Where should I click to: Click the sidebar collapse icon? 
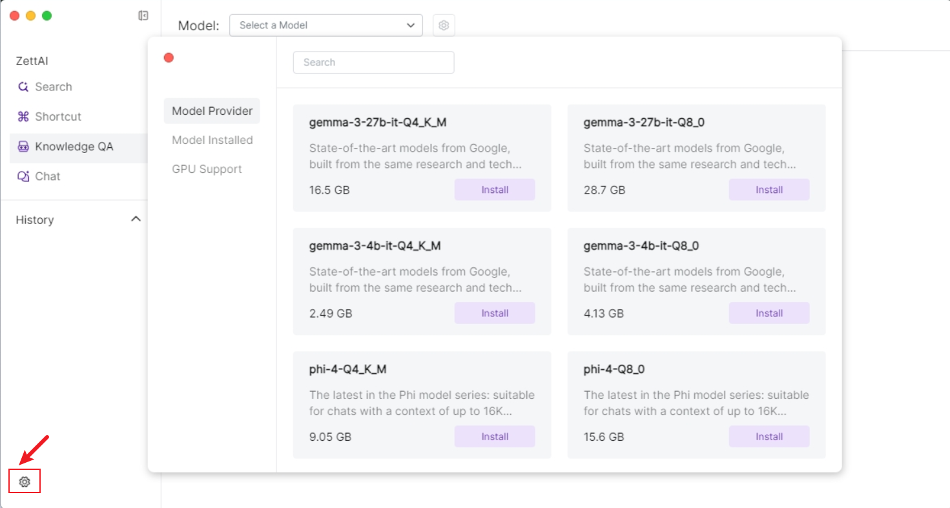tap(143, 15)
